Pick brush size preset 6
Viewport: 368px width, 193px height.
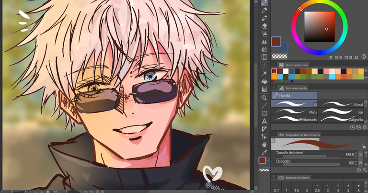click(x=358, y=188)
